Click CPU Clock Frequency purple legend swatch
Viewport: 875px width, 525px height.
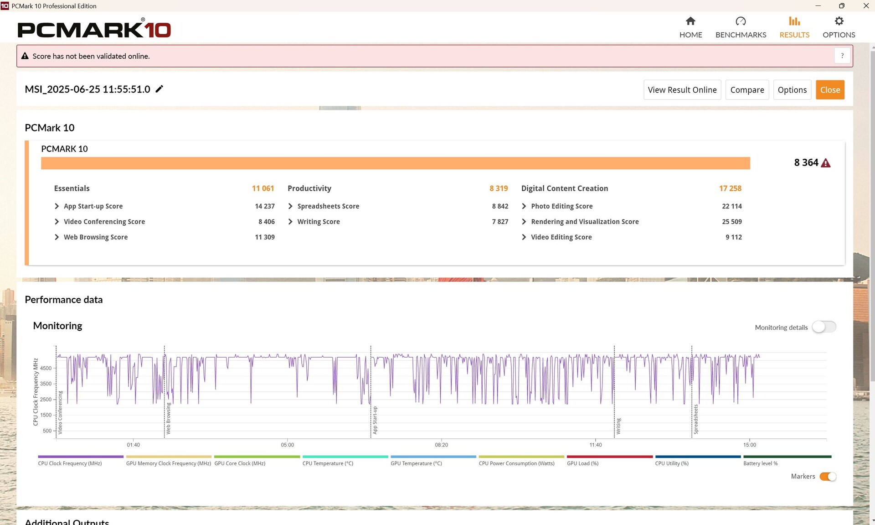pyautogui.click(x=81, y=457)
